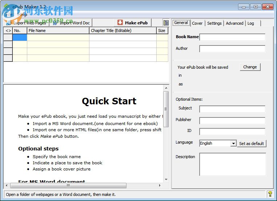
Task: Click the red download arrow icon on Make ePub
Action: tap(120, 23)
